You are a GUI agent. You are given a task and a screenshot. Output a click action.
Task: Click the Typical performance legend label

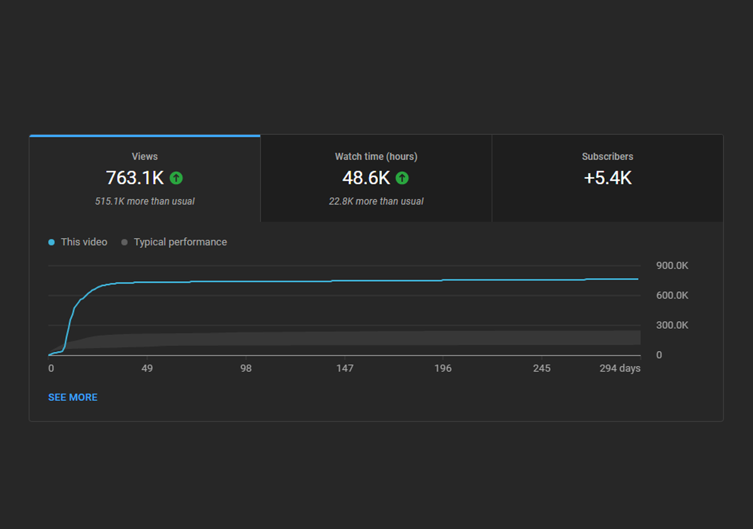pyautogui.click(x=180, y=242)
